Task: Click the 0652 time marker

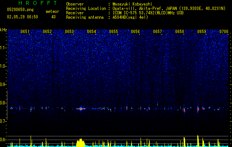Action: tap(47, 32)
